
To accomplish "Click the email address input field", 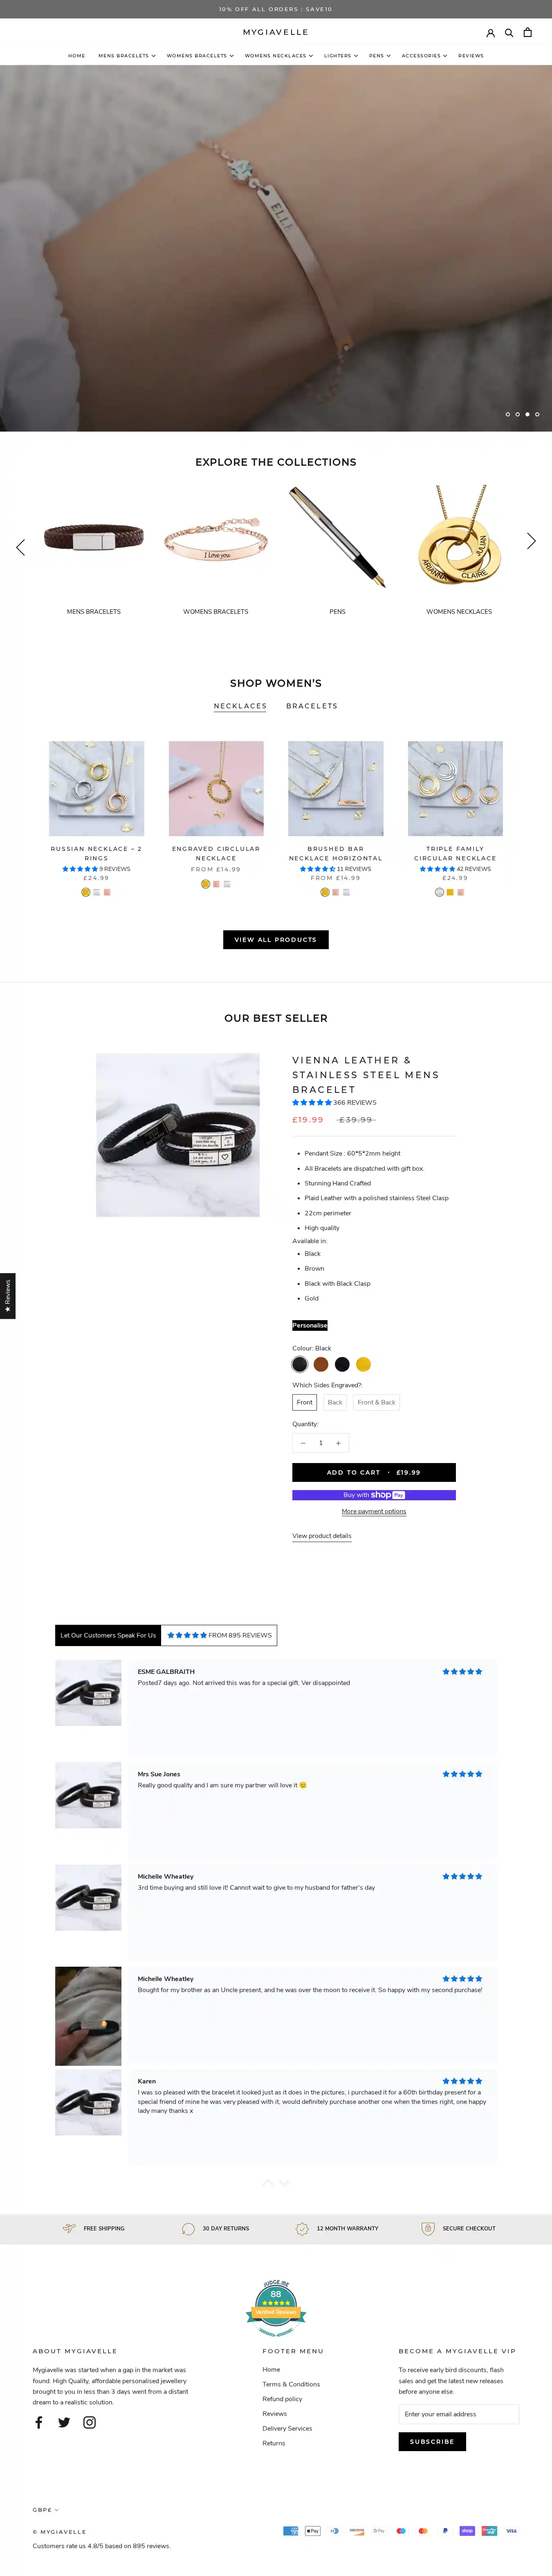I will (x=459, y=2414).
